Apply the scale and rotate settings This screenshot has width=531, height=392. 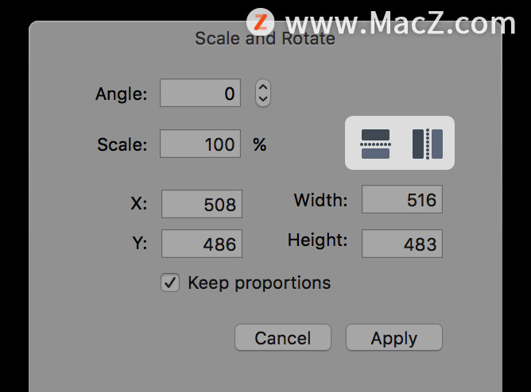tap(394, 337)
